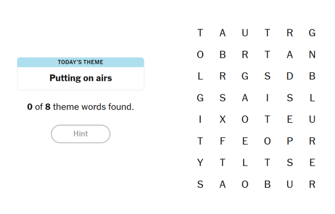Click the Putting on airs theme text
The width and height of the screenshot is (335, 214).
coord(80,78)
